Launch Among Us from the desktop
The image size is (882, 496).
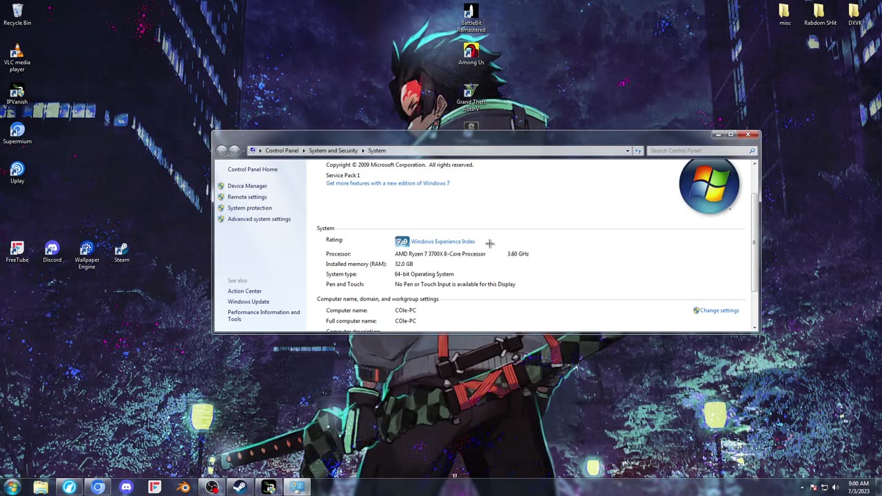(x=471, y=54)
